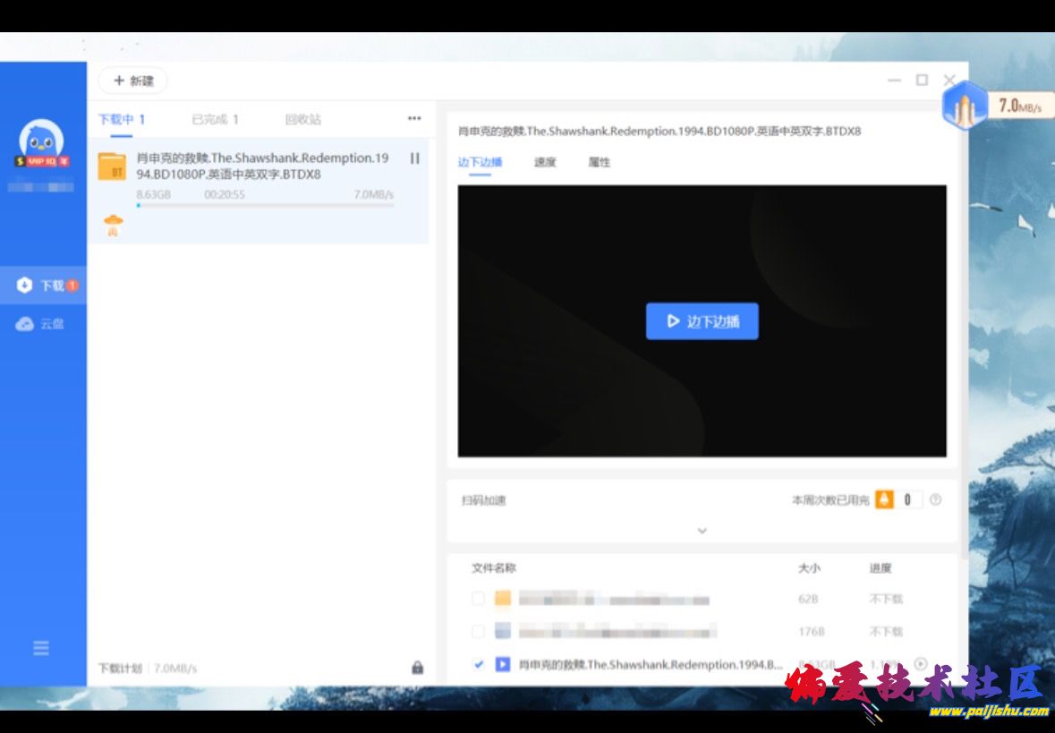The width and height of the screenshot is (1055, 733).
Task: Click the user avatar bird icon
Action: pyautogui.click(x=41, y=141)
